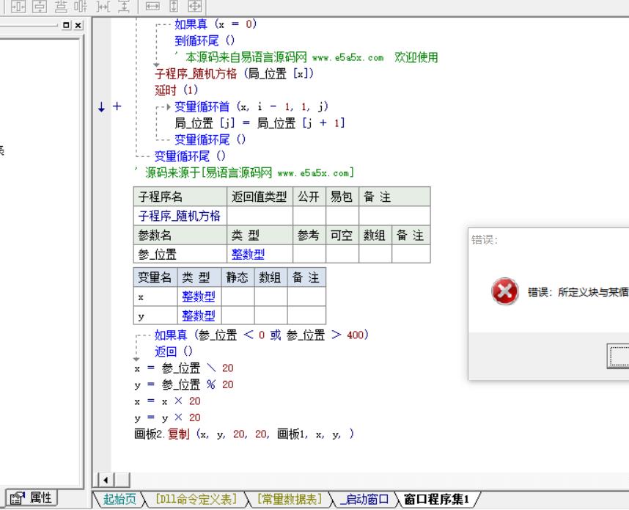Click comment 源码来源于[易语言源码网
Screen dimensions: 629x510
point(244,172)
